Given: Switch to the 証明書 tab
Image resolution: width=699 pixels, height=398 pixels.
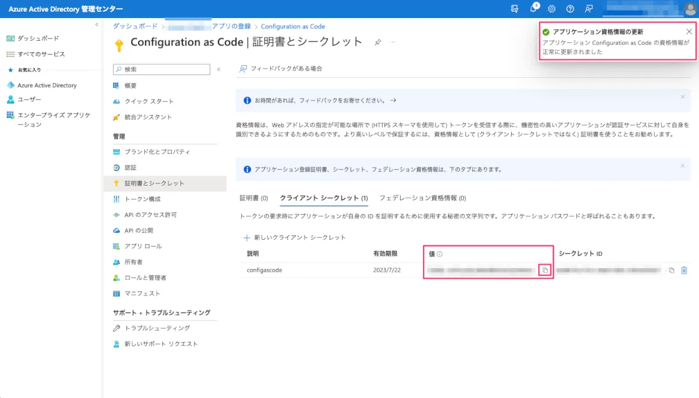Looking at the screenshot, I should 253,198.
